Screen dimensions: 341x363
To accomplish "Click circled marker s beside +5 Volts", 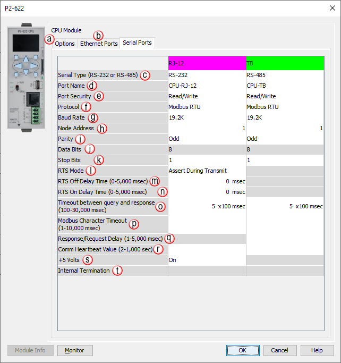I will pos(87,260).
